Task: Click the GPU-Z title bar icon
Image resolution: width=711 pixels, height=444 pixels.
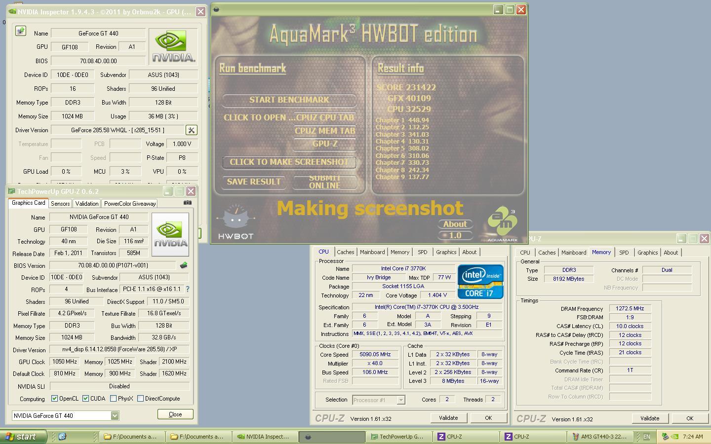Action: (x=11, y=191)
